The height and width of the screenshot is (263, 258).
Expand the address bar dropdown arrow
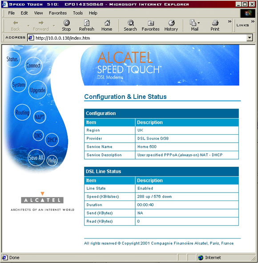point(250,38)
